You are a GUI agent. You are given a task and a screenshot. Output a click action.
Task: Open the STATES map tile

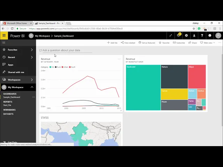[x=81, y=130]
